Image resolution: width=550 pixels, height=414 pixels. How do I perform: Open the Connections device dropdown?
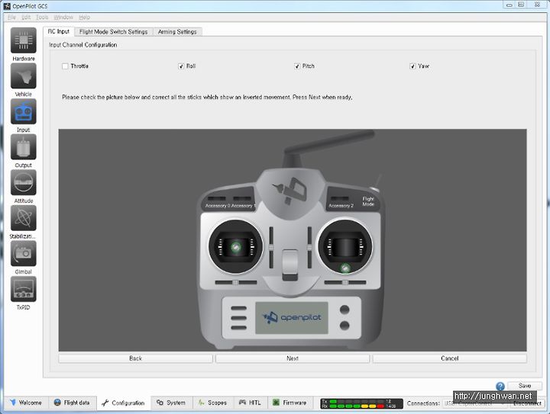[x=475, y=403]
